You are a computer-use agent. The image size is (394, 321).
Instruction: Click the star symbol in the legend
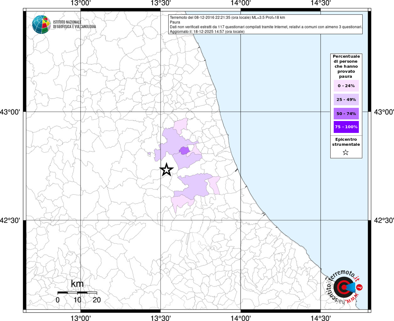tap(346, 153)
